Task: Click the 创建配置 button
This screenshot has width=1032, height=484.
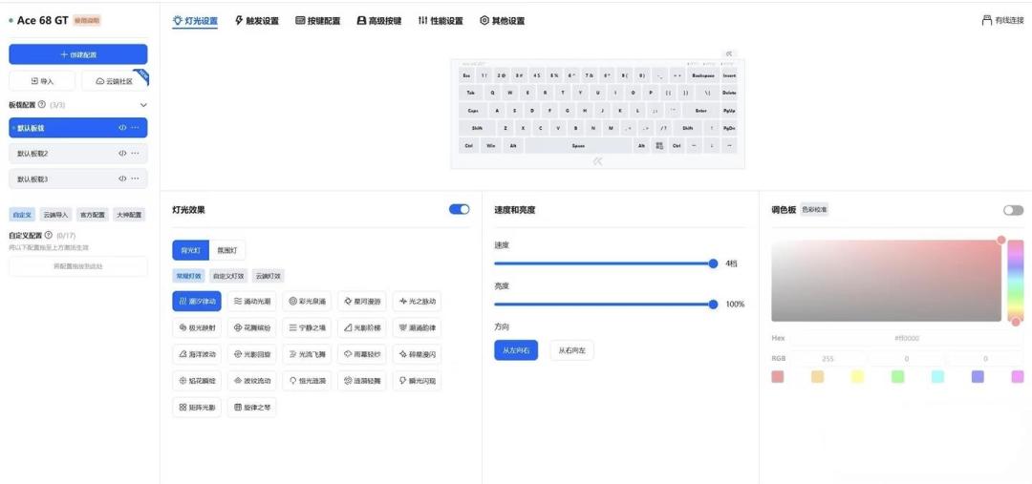Action: (78, 54)
